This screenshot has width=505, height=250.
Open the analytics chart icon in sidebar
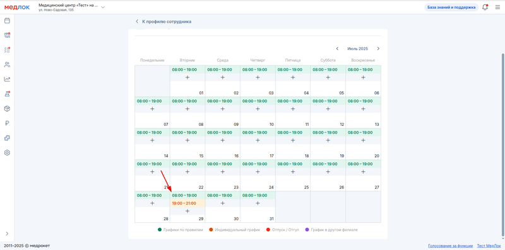(x=7, y=79)
